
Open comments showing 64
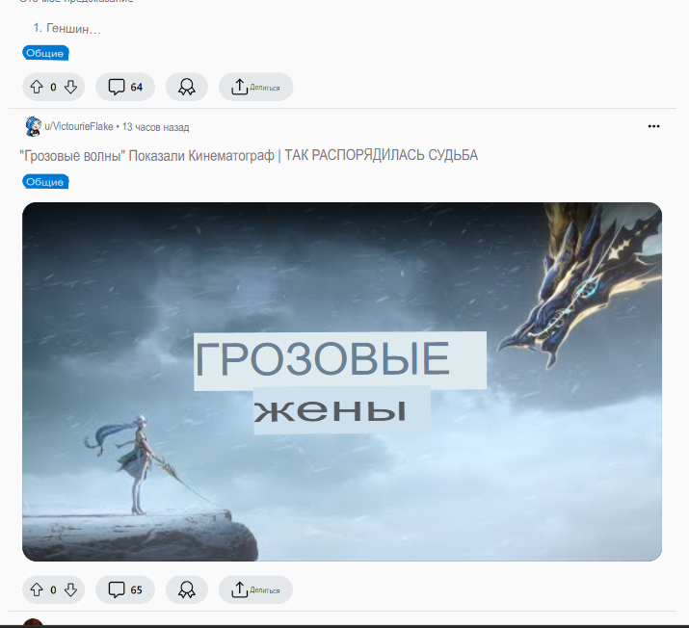(x=125, y=87)
